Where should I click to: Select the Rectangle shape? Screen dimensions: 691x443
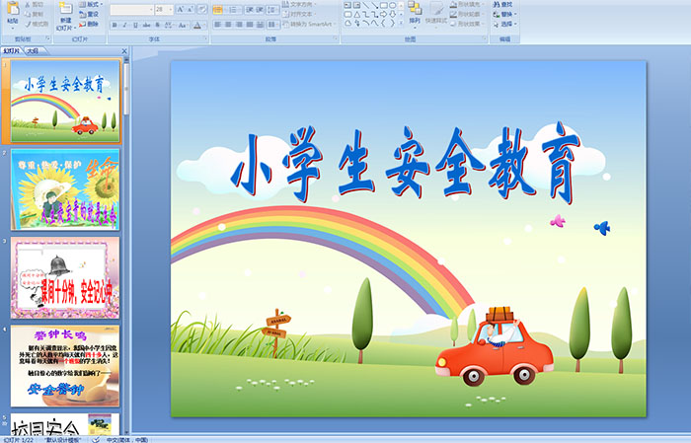[383, 5]
